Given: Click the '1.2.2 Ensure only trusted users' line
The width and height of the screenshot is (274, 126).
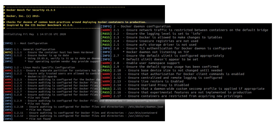Looking at the screenshot, I should click(x=52, y=74).
